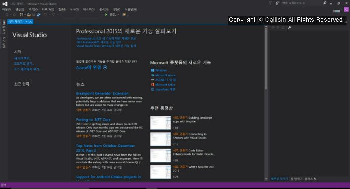
Task: Play What's New for .NET 2015 thumbnail
Action: coord(160,172)
